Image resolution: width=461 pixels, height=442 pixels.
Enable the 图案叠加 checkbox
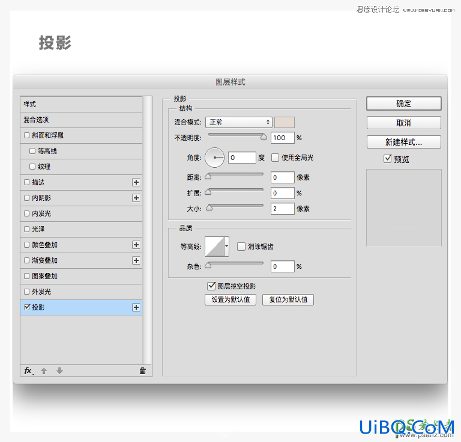click(x=27, y=276)
